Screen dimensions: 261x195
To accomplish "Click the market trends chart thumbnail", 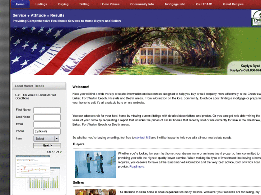I will click(38, 173).
